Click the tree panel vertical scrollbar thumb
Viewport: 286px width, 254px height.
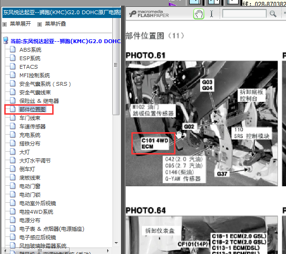tap(116, 66)
